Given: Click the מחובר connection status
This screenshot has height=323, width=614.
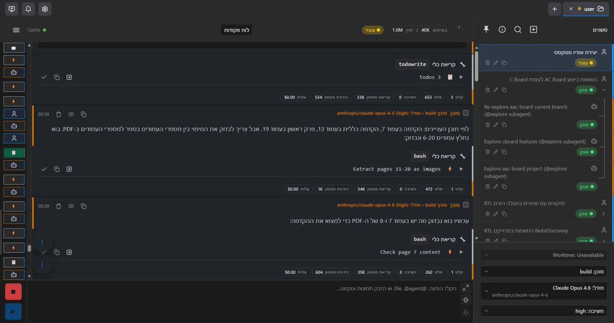Looking at the screenshot, I should pos(36,30).
